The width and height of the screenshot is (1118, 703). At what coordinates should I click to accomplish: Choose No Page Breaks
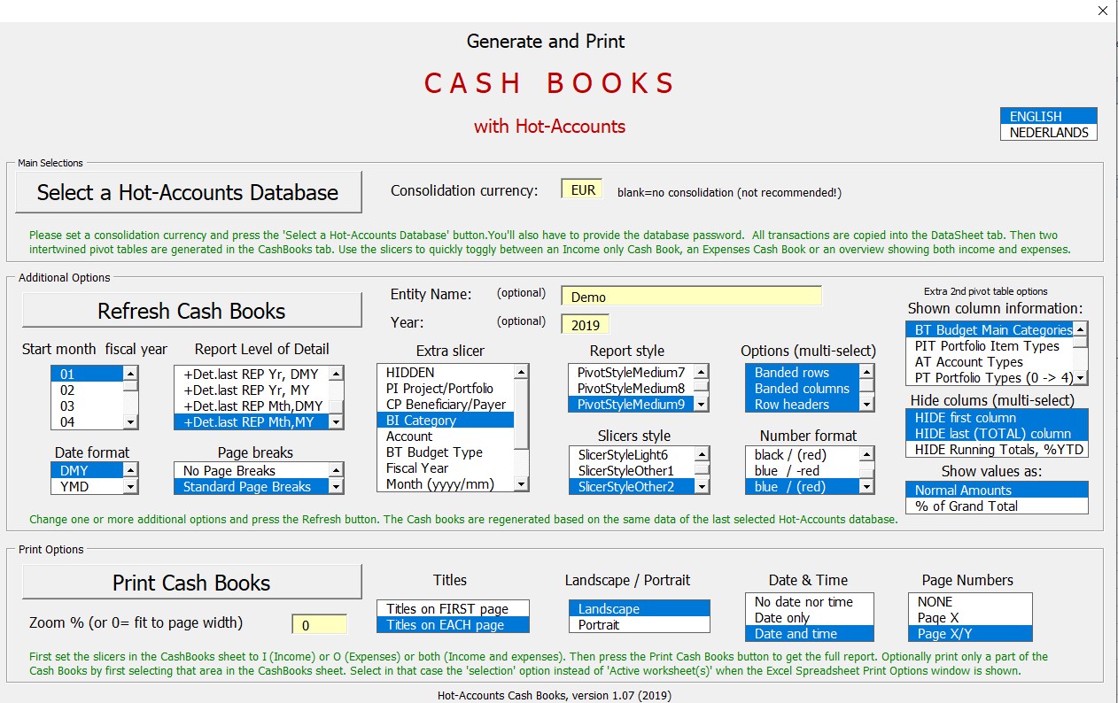(x=251, y=470)
